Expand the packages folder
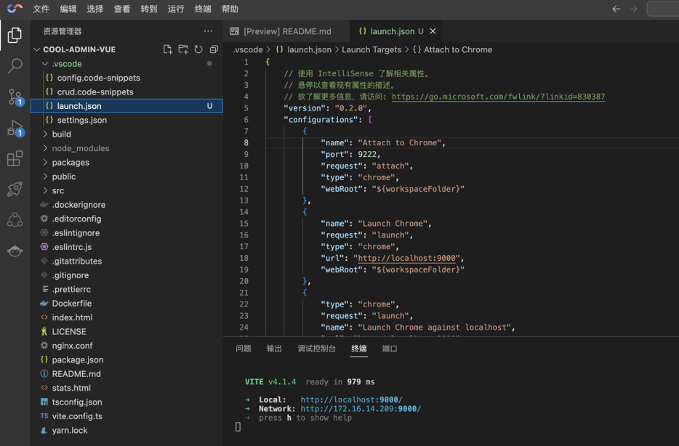This screenshot has width=679, height=446. point(70,163)
